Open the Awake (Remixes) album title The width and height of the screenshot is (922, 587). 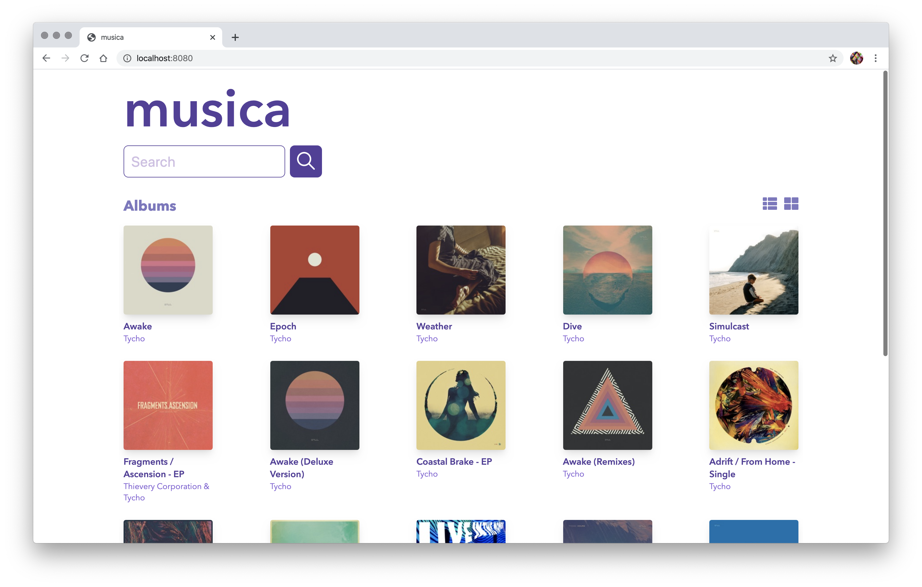click(x=599, y=461)
